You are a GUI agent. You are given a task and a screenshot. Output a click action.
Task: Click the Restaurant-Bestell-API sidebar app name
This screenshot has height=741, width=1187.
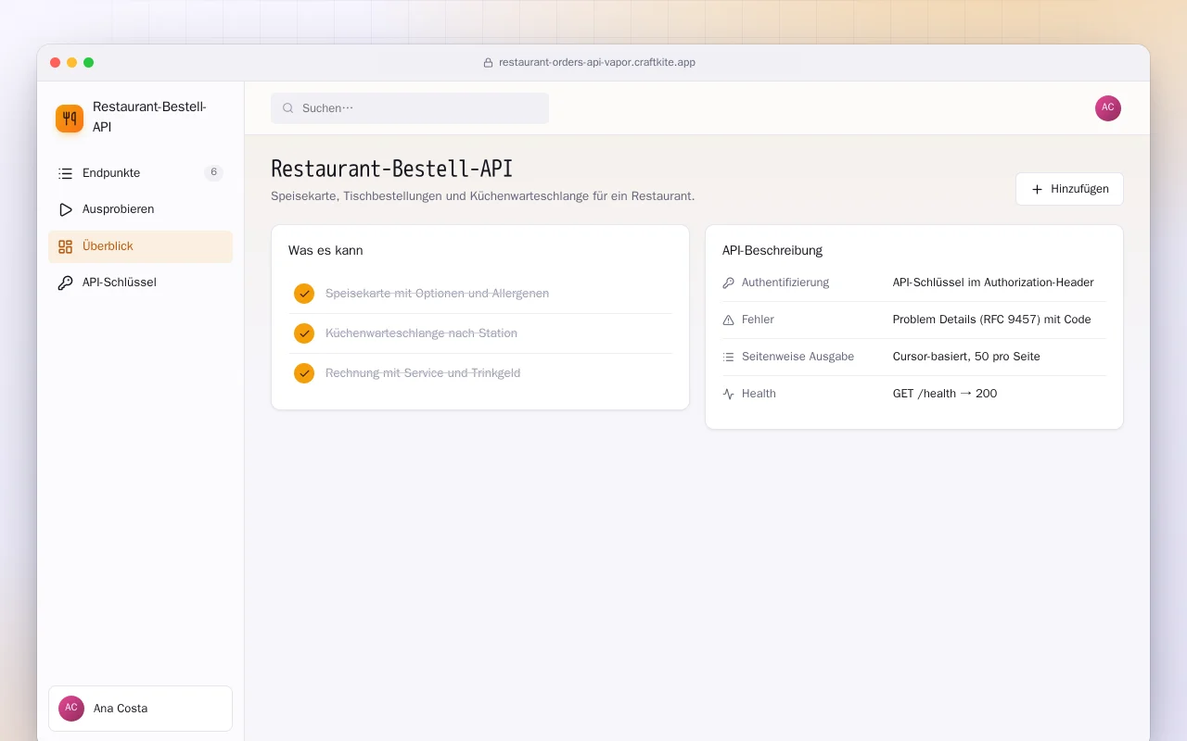[149, 117]
